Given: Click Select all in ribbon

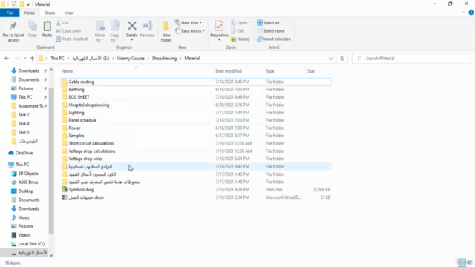Looking at the screenshot, I should click(268, 23).
